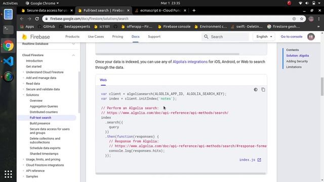This screenshot has height=182, width=324.
Task: Open the globe app in the dock
Action: [x=8, y=77]
